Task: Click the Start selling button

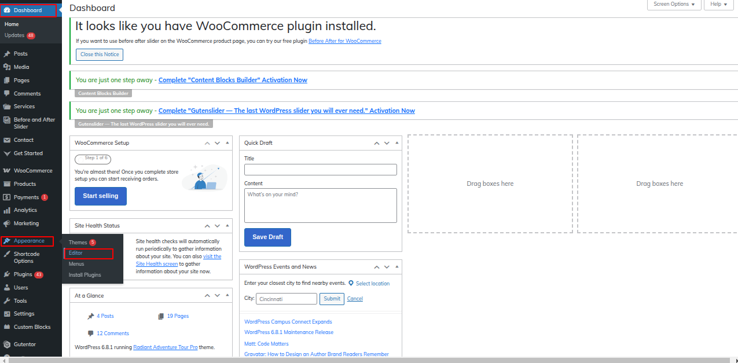Action: [x=101, y=196]
